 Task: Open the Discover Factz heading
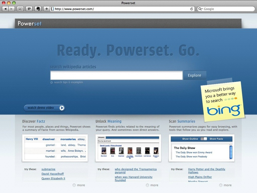[34, 121]
